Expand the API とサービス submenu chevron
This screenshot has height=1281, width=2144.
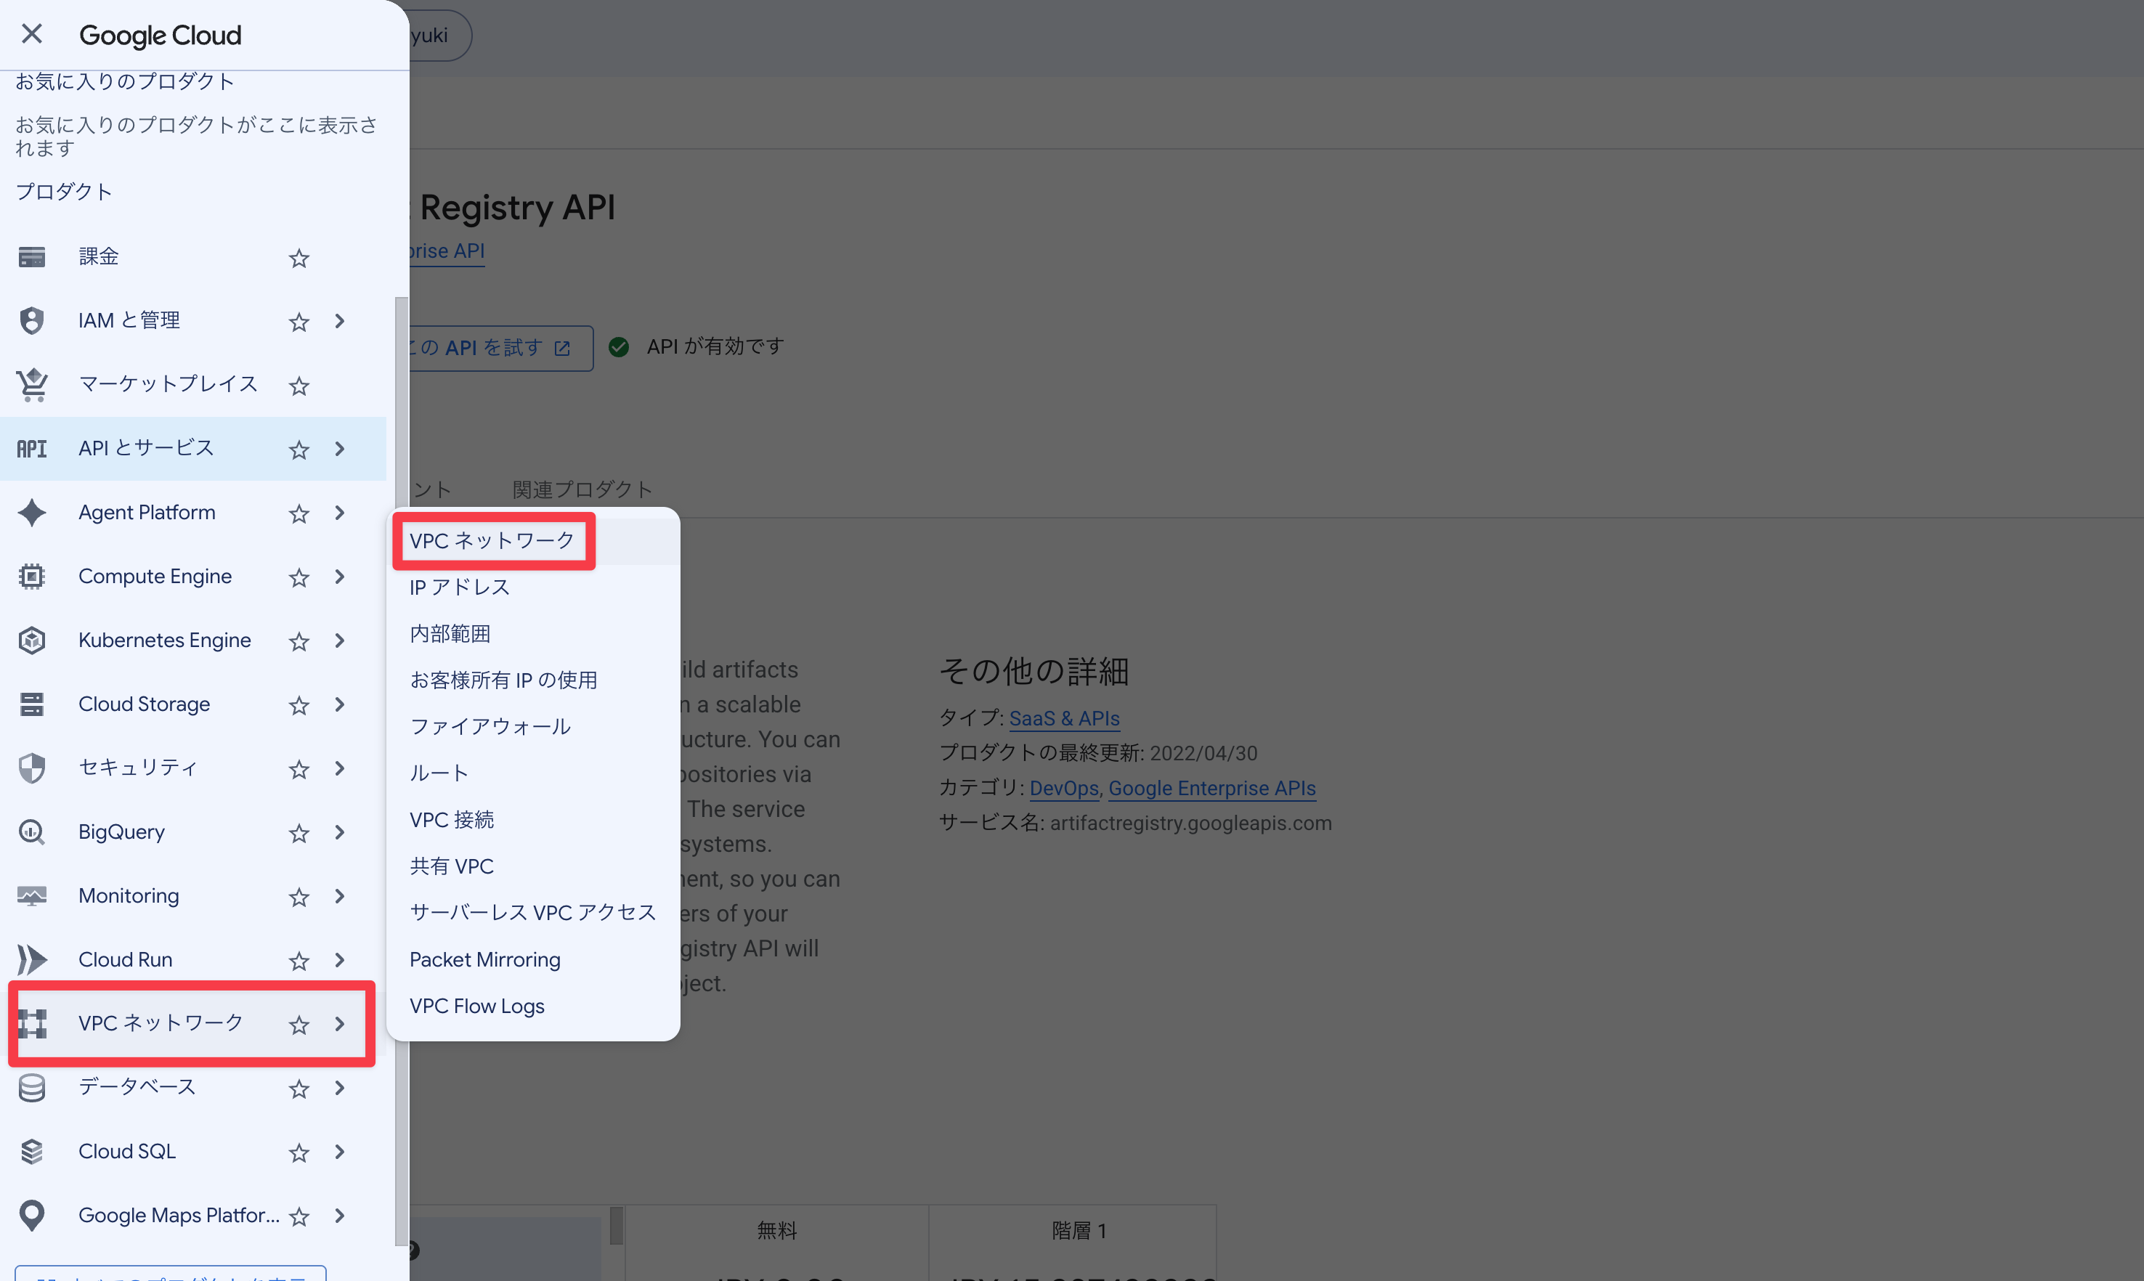[x=340, y=449]
